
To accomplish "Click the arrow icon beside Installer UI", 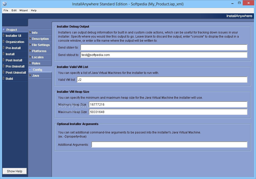I will point(4,35).
